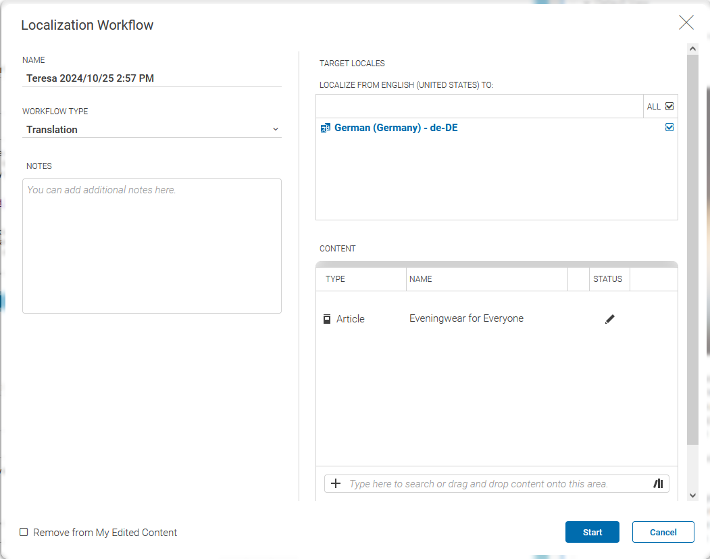Click the scrollbar down arrow
The height and width of the screenshot is (559, 710).
(x=692, y=495)
